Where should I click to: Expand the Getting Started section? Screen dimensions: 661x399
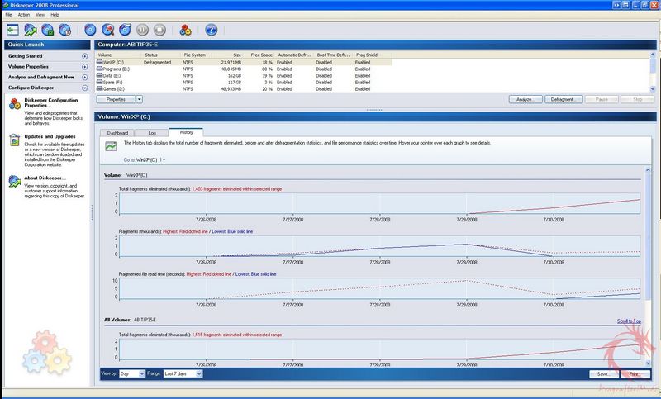(x=85, y=55)
